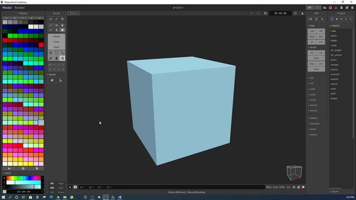
Task: Switch camera to Orth mode
Action: tap(282, 187)
